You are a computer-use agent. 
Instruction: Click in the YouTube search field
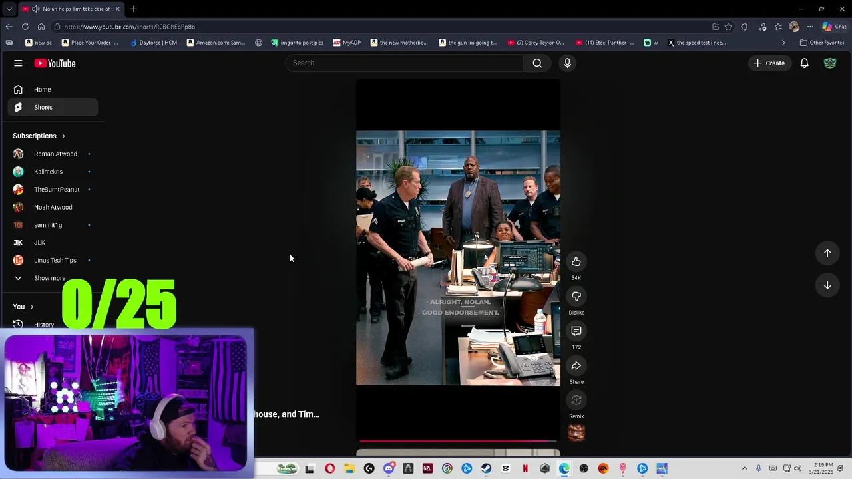click(x=404, y=63)
